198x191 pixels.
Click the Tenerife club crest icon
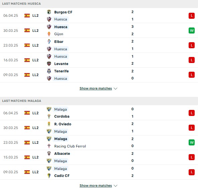click(x=49, y=71)
